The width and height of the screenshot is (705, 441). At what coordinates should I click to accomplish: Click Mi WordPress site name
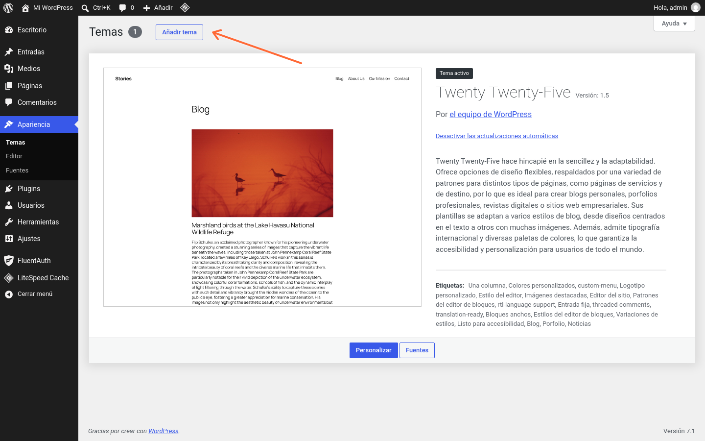click(x=53, y=8)
